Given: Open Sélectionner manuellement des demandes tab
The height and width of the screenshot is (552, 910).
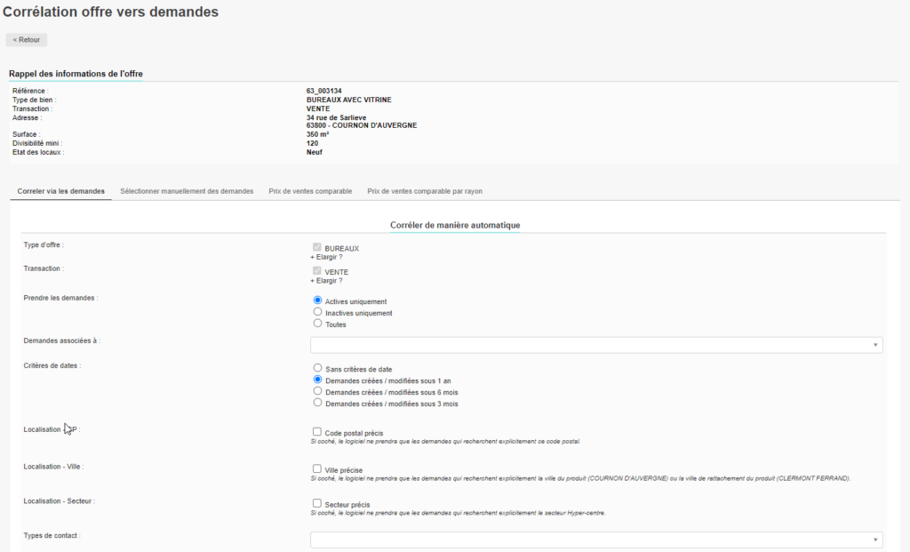Looking at the screenshot, I should 187,191.
